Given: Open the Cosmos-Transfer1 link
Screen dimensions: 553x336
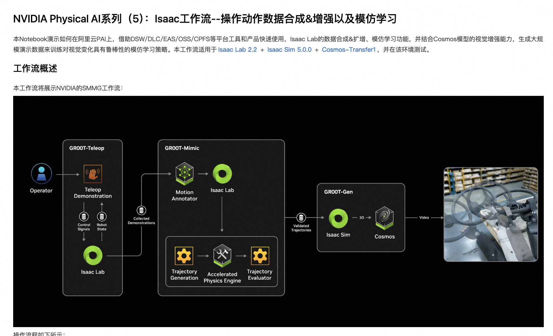Looking at the screenshot, I should [349, 50].
